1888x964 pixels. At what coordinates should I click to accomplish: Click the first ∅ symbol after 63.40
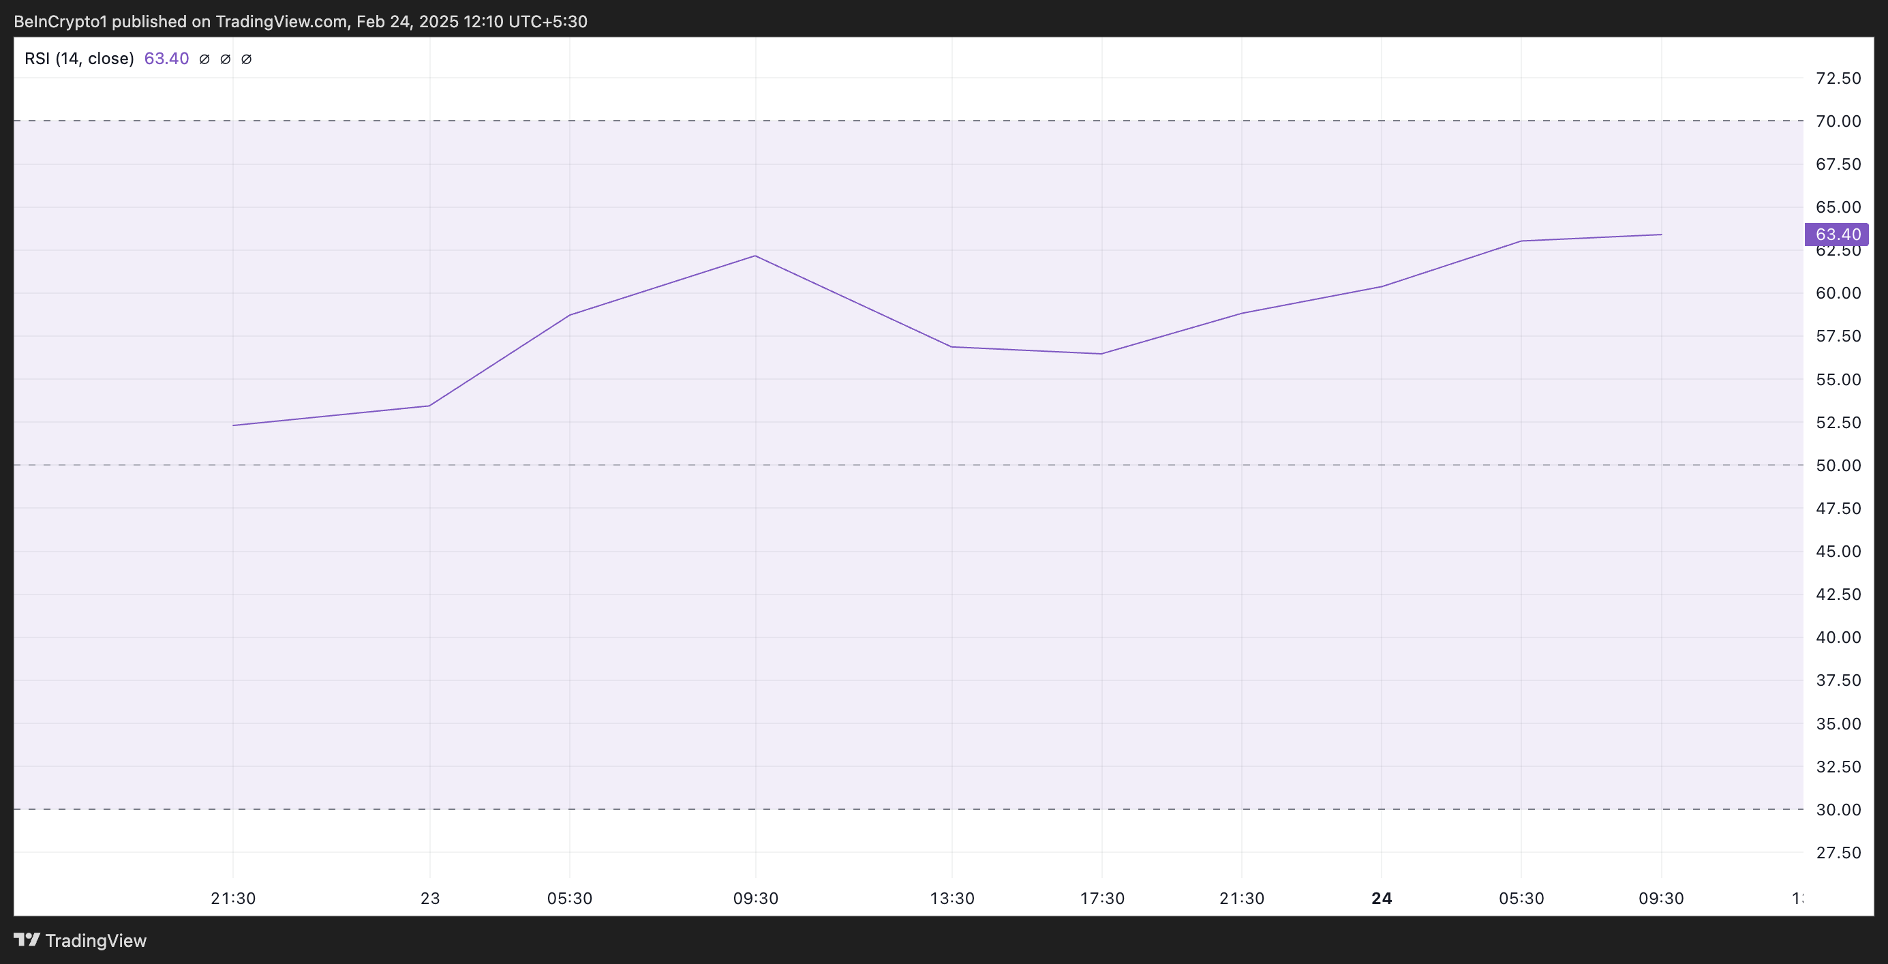[204, 59]
